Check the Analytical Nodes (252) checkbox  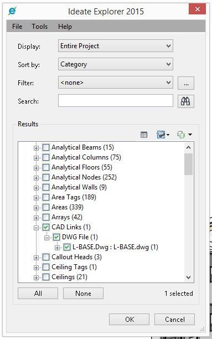pos(46,177)
